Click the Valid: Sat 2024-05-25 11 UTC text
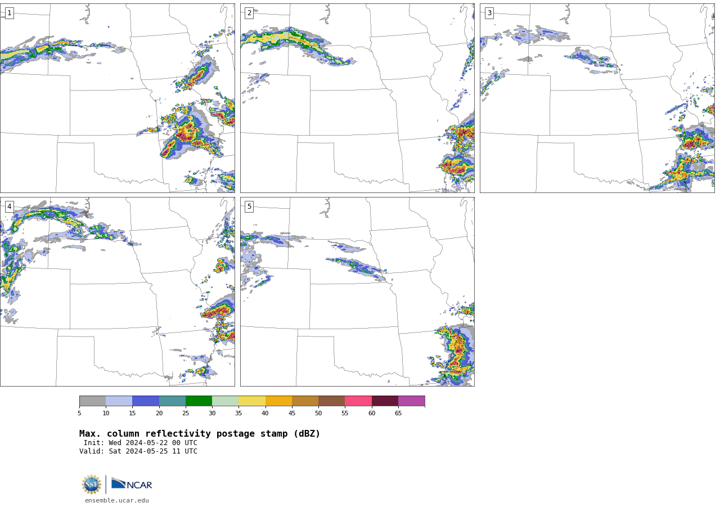 (138, 451)
